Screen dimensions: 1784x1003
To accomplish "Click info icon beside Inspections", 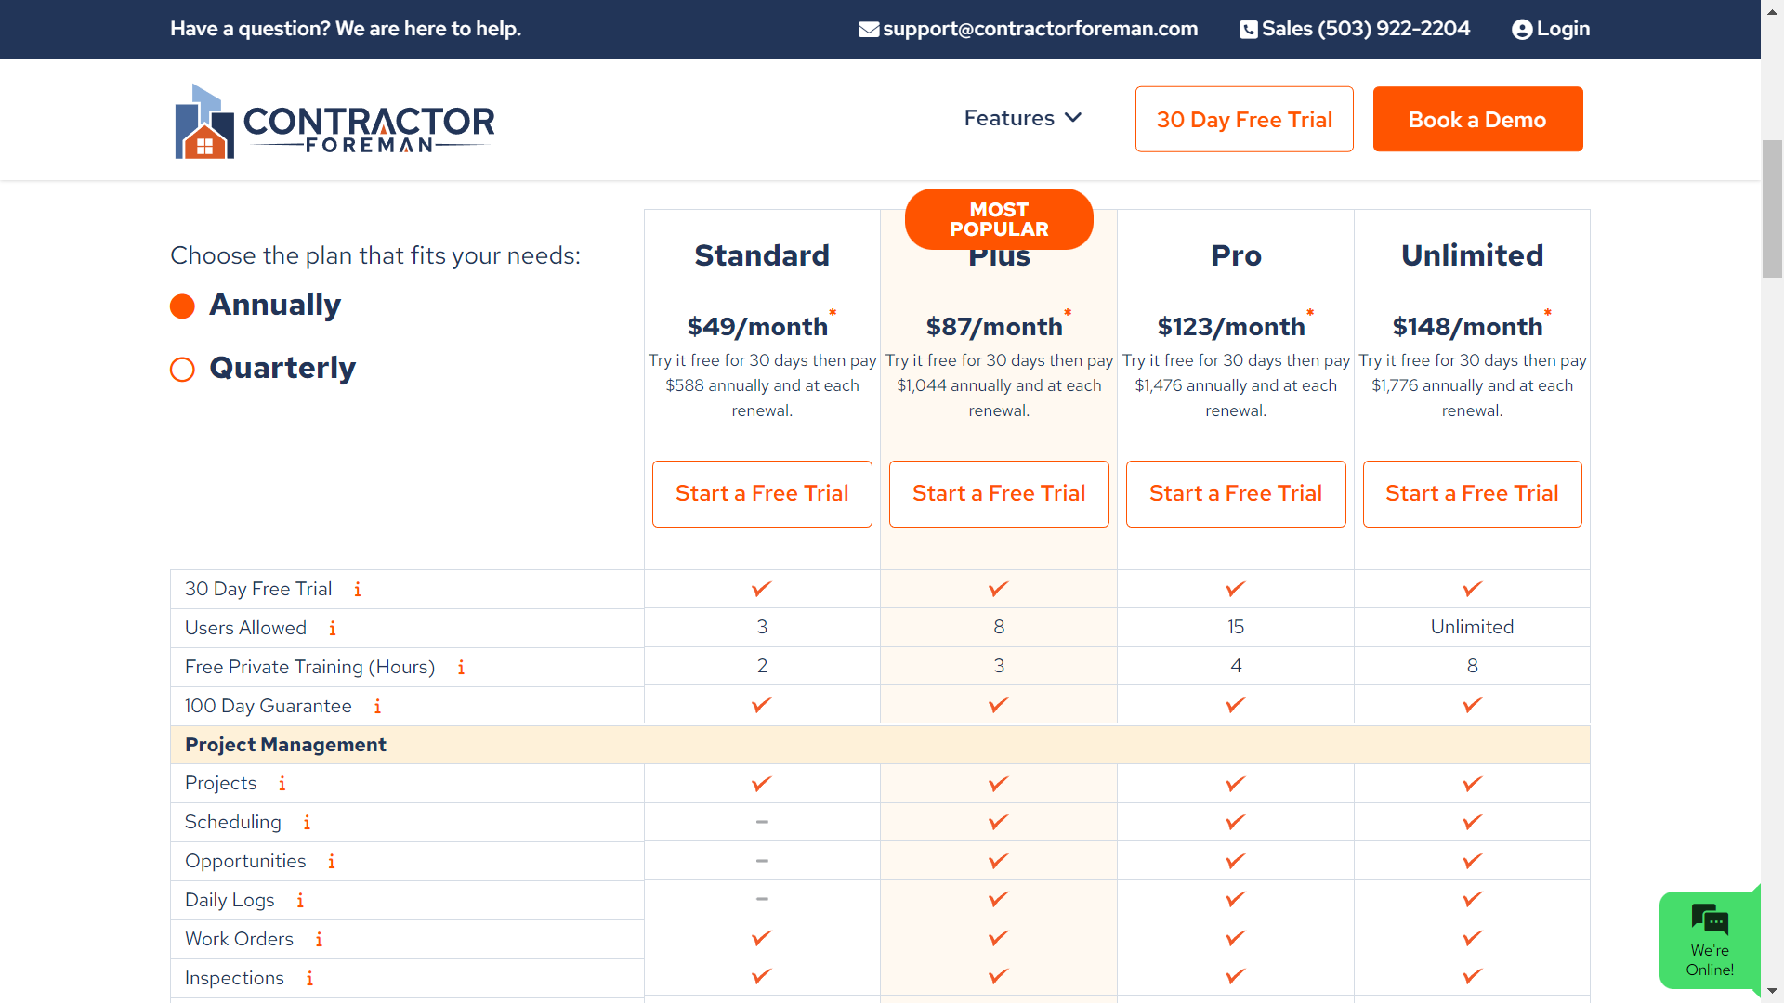I will (x=309, y=979).
